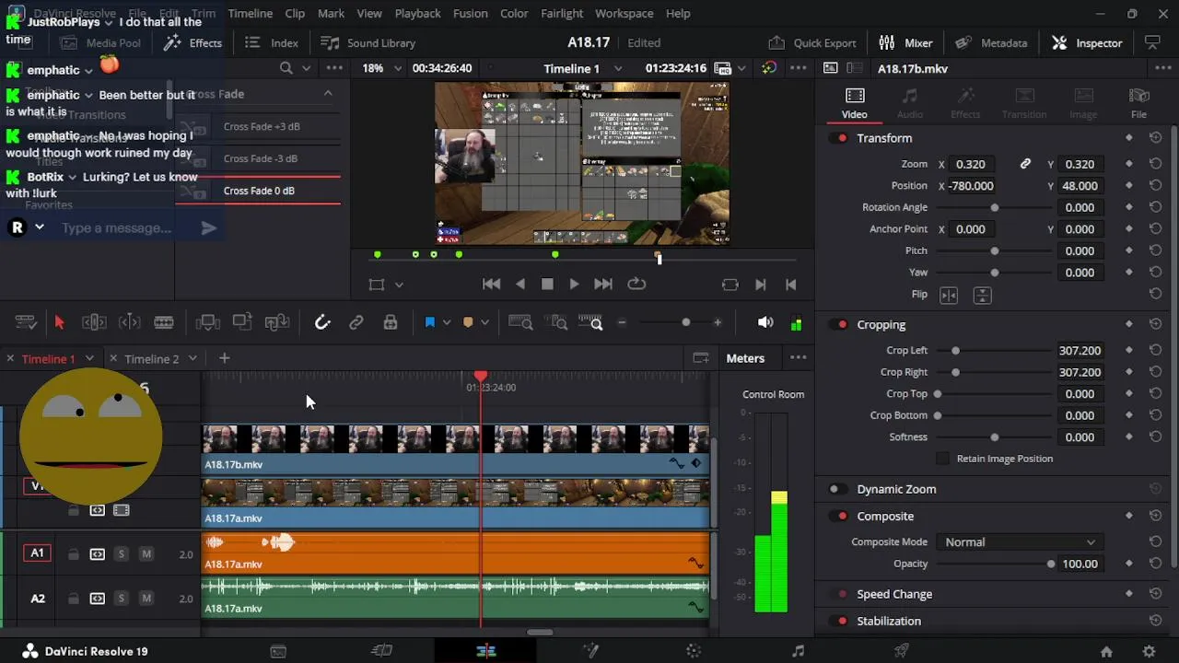Image resolution: width=1179 pixels, height=663 pixels.
Task: Click the Overwrite Clip icon
Action: point(242,322)
